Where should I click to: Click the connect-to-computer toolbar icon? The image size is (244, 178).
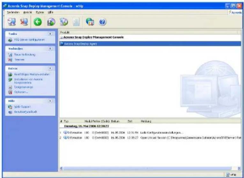(11, 22)
